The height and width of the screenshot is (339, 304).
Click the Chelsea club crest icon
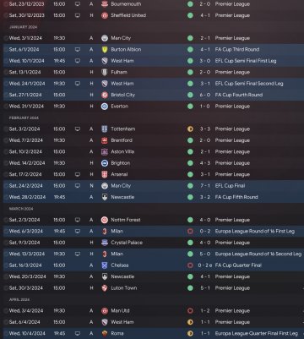(x=105, y=265)
